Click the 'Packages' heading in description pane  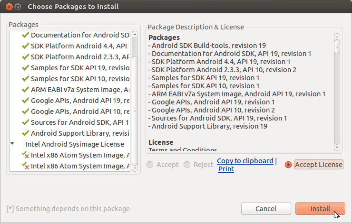pos(164,37)
